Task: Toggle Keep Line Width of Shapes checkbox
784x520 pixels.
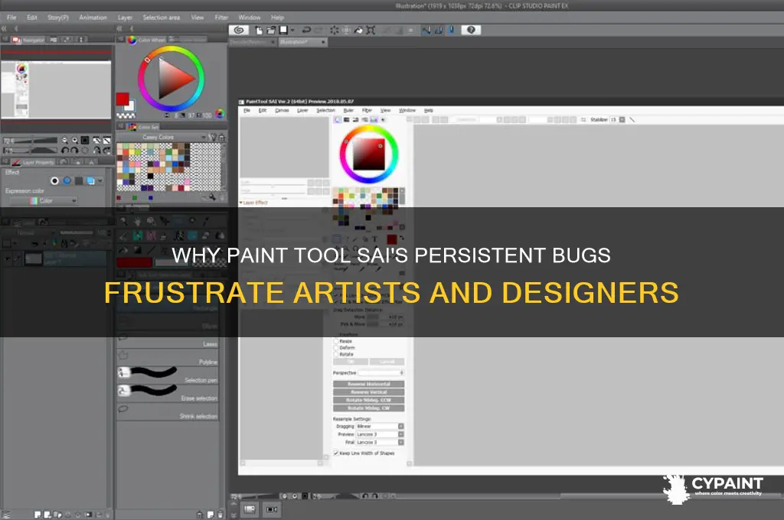Action: pos(336,453)
